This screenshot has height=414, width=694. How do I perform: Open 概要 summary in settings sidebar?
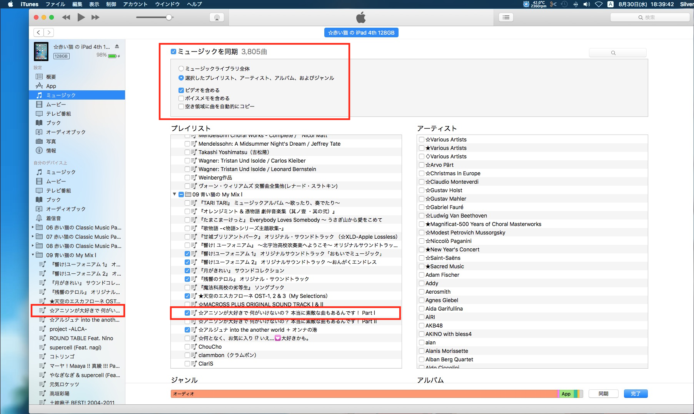coord(51,77)
